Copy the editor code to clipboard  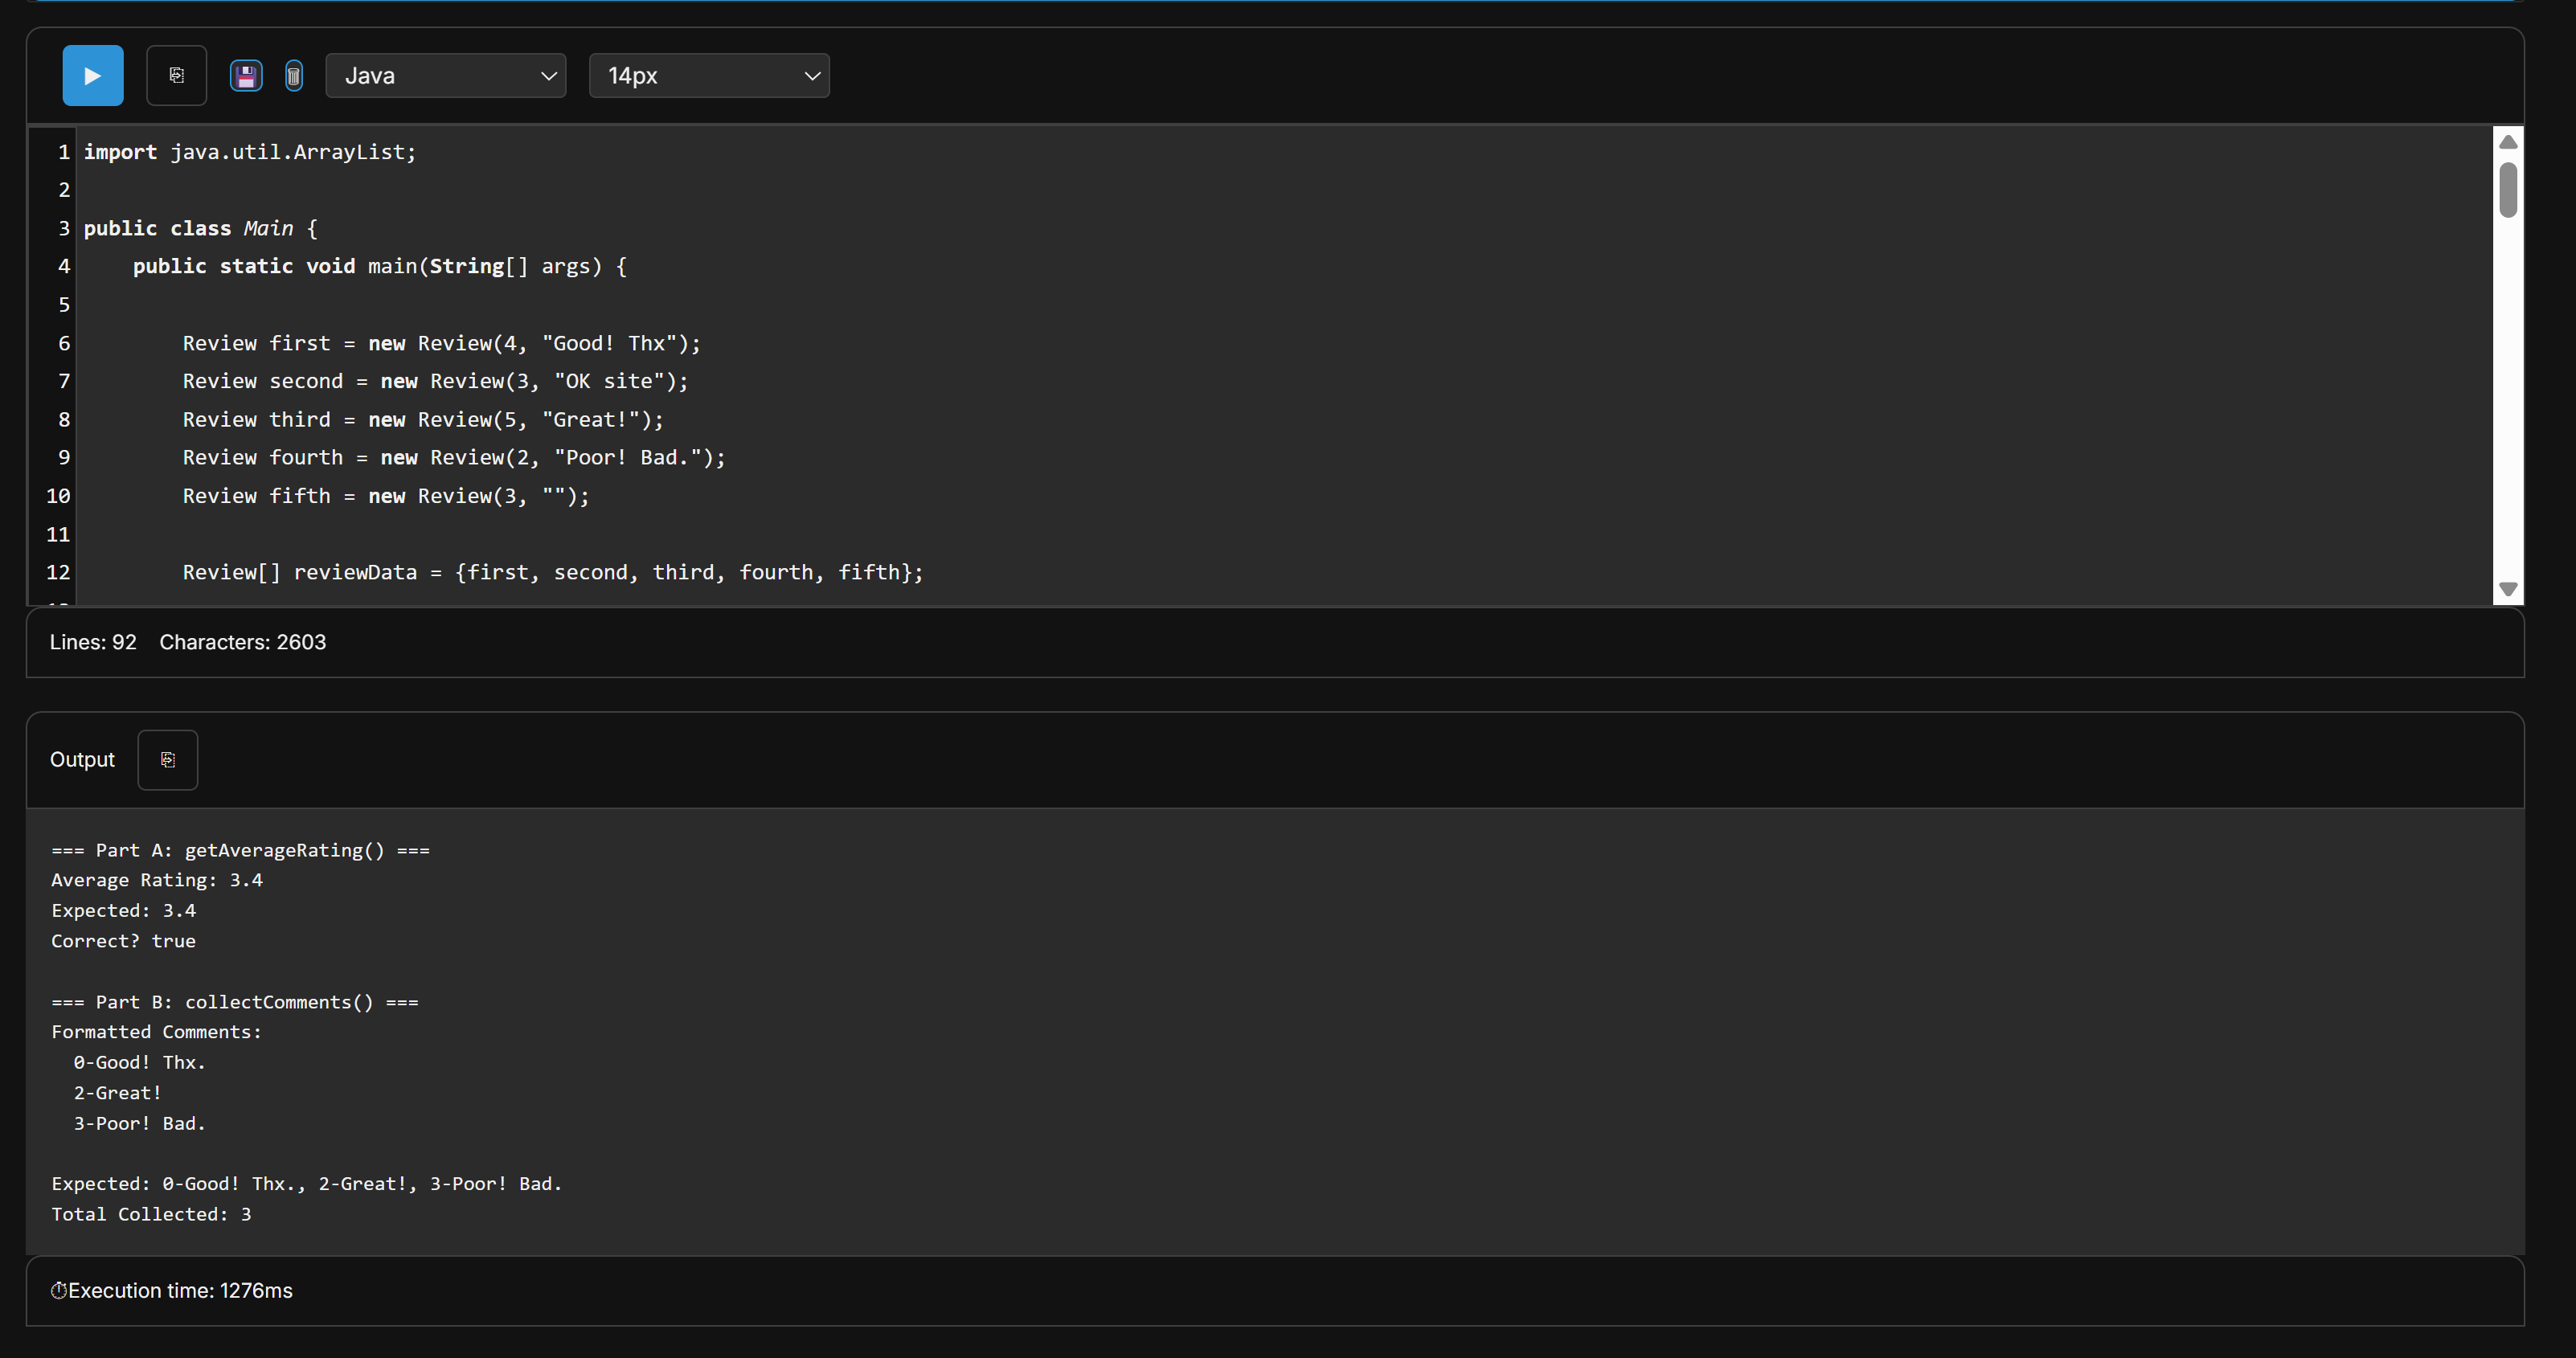[176, 76]
